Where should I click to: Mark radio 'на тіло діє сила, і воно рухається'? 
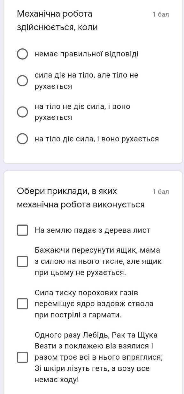coord(22,139)
